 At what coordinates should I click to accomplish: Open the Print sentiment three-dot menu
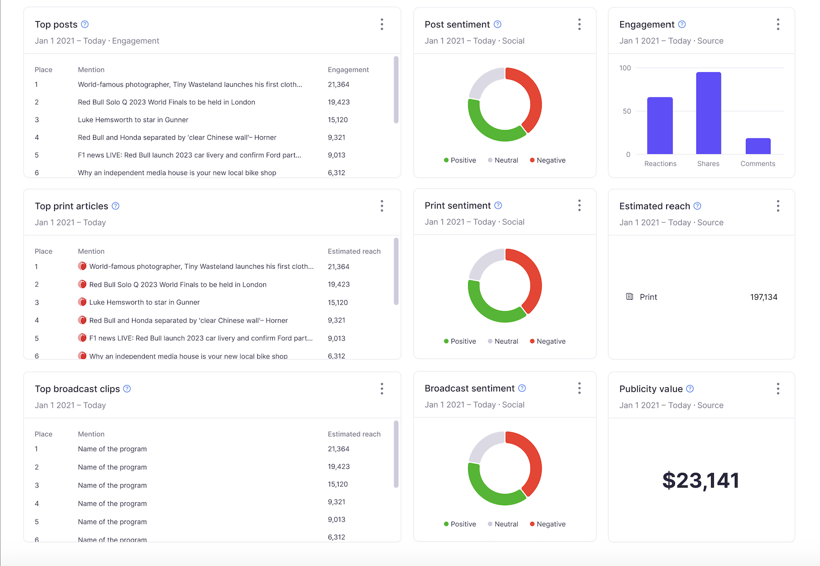pos(580,206)
